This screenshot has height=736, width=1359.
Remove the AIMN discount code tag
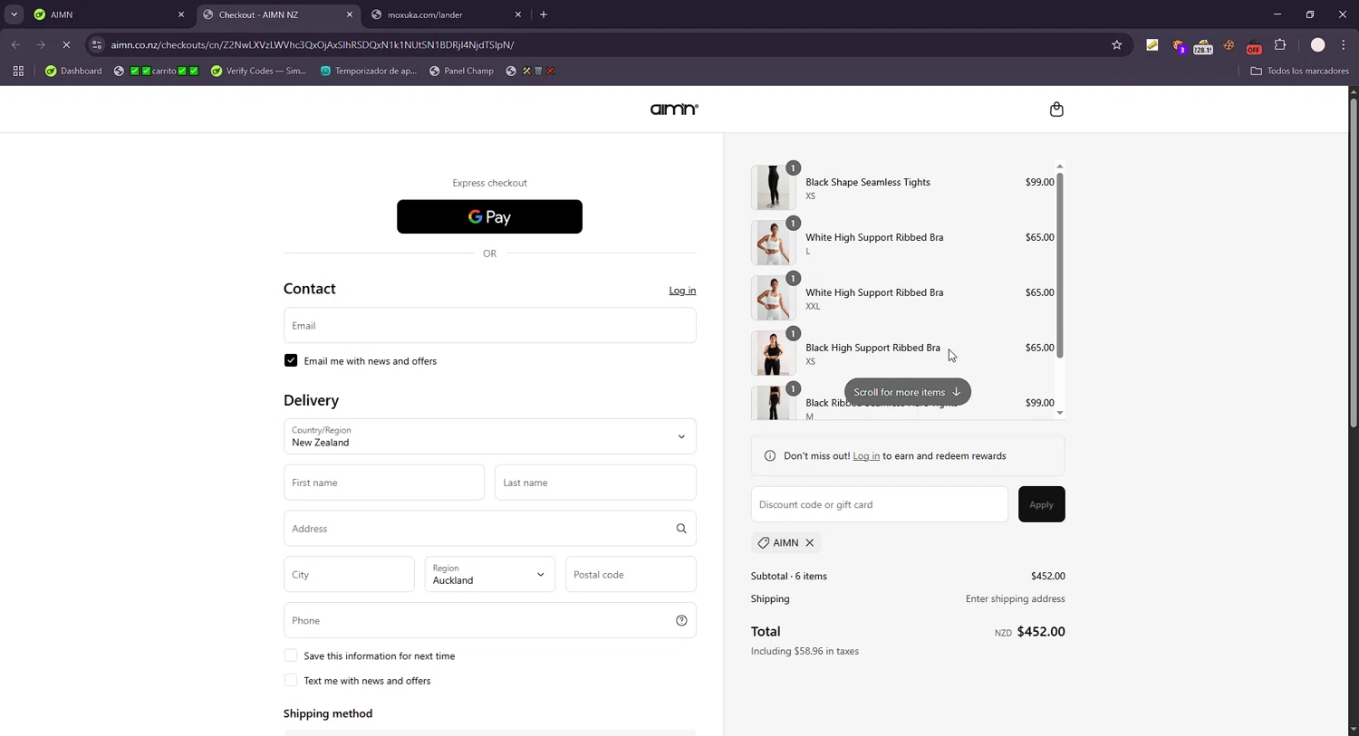(x=810, y=543)
